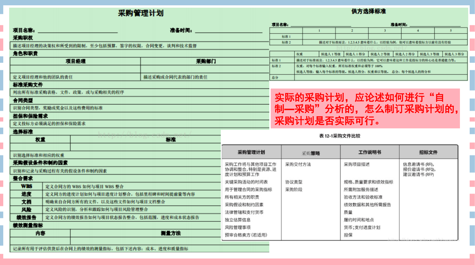Screen dimensions: 475x265
Task: Click the '验收方法和验收标准' entry
Action: [363, 197]
